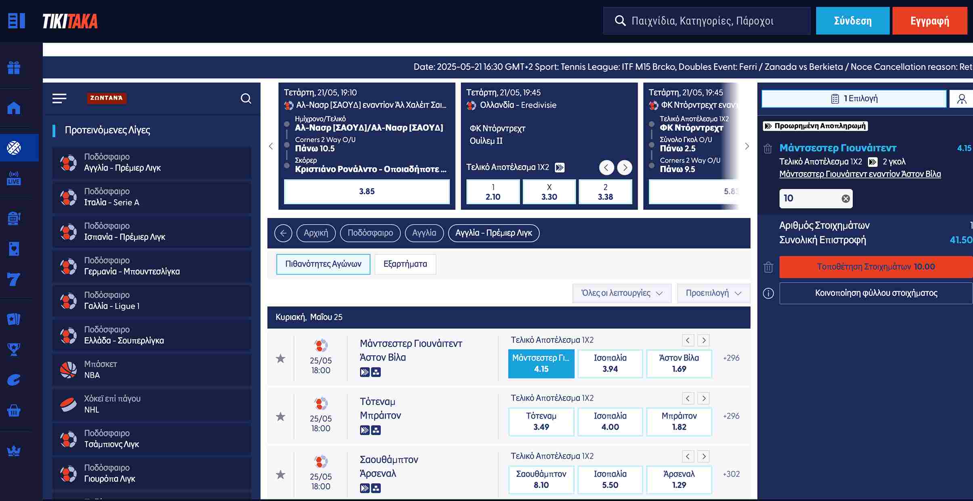
Task: Switch to Εξαρτήματα tab
Action: 405,264
